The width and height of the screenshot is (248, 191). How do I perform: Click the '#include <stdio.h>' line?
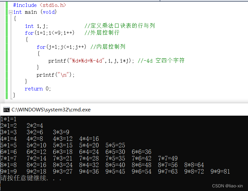tap(39, 5)
